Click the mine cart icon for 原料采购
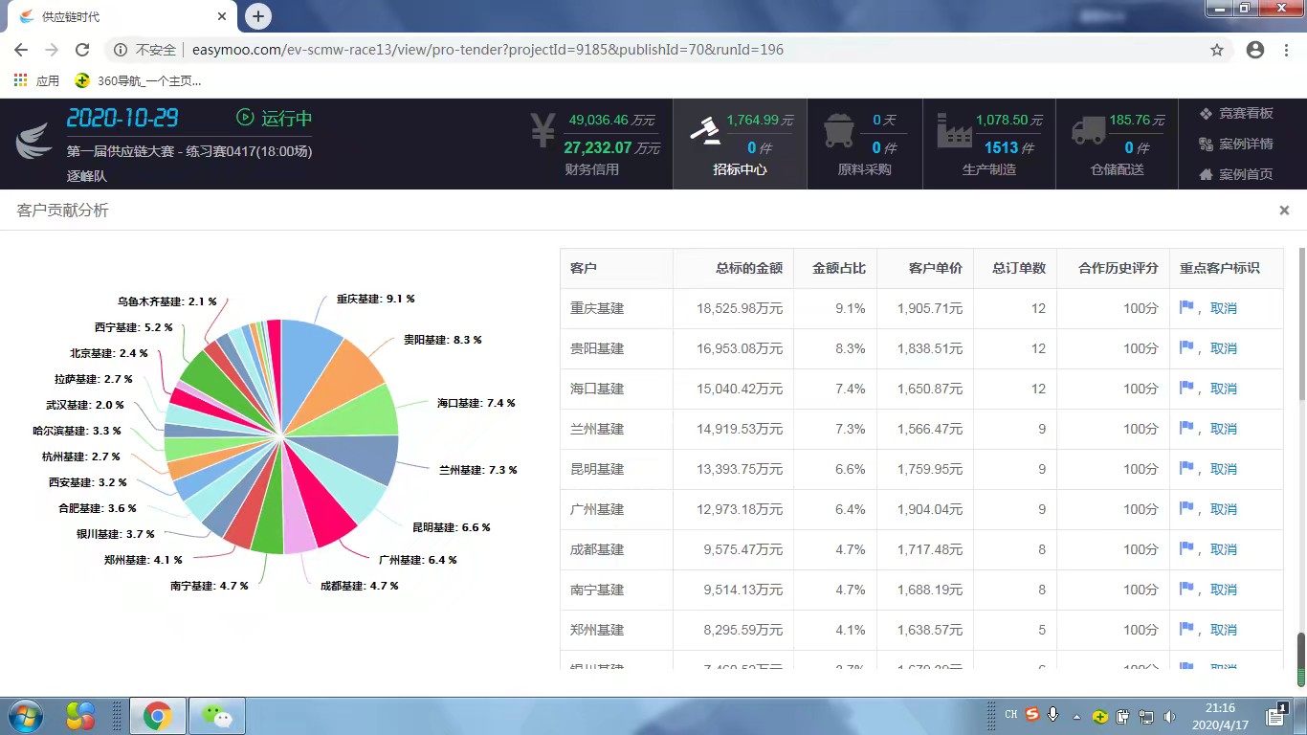Screen dimensions: 1307x735 [x=838, y=130]
